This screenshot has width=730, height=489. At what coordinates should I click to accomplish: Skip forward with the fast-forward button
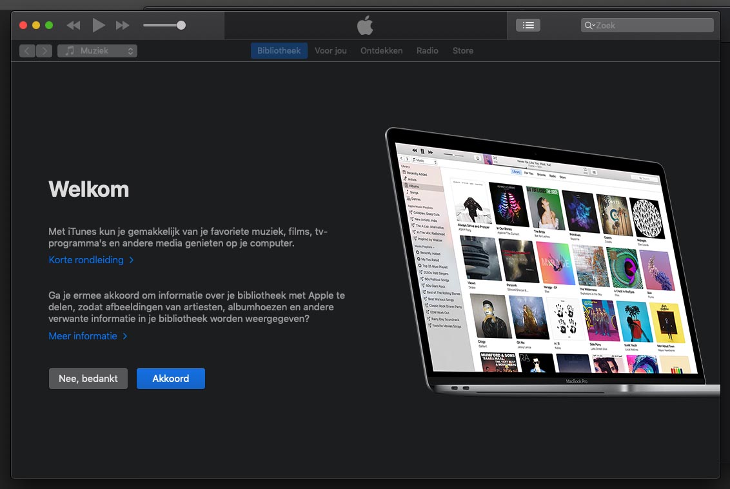[123, 25]
